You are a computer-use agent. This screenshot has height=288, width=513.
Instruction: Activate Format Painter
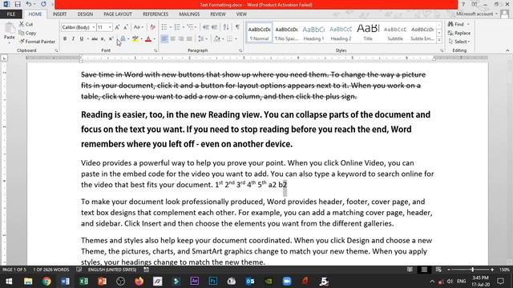coord(37,42)
